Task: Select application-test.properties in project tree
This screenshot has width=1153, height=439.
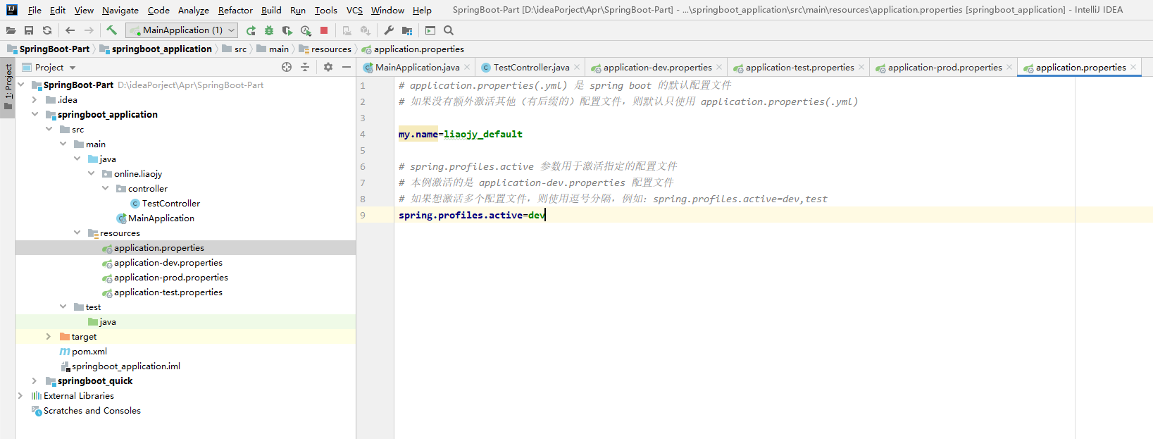Action: click(168, 292)
